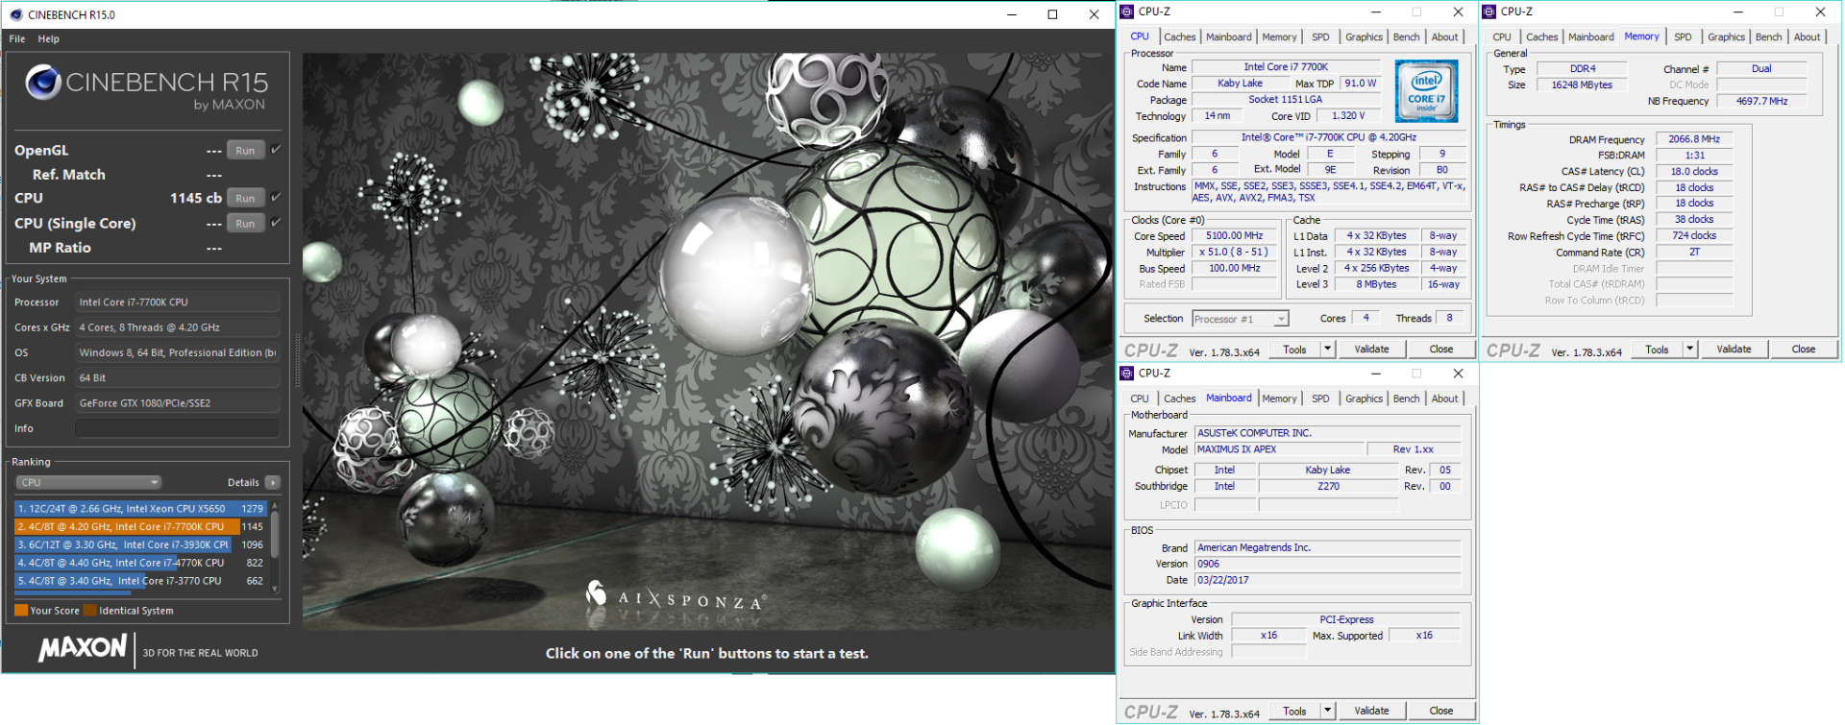The image size is (1845, 725).
Task: Minimize the Memory CPU-Z window
Action: pos(1737,12)
